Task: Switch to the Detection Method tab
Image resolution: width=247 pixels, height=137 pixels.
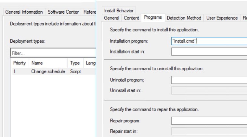Action: 184,18
